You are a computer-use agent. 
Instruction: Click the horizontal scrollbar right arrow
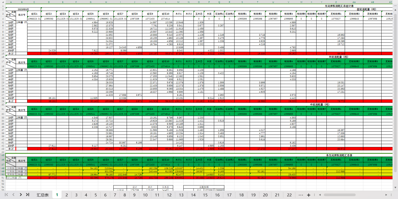[x=386, y=195]
